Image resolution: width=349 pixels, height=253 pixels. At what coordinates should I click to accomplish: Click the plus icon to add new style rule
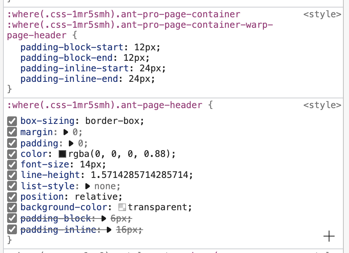coord(329,236)
